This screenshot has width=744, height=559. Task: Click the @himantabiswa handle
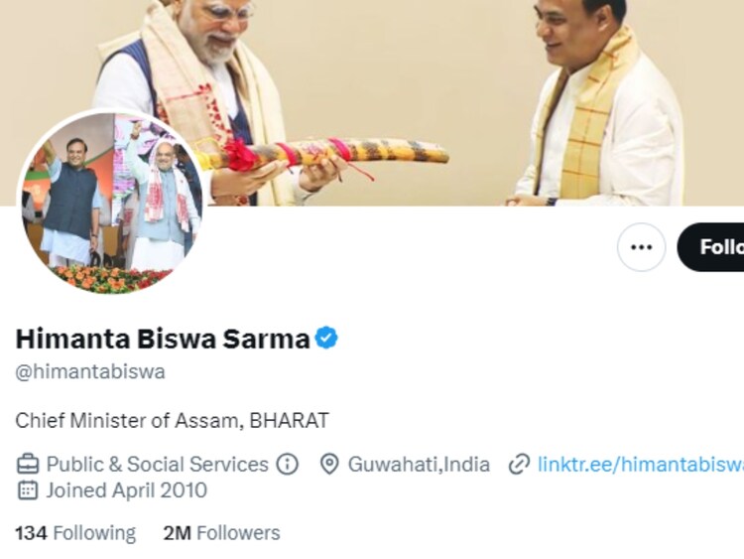click(90, 371)
